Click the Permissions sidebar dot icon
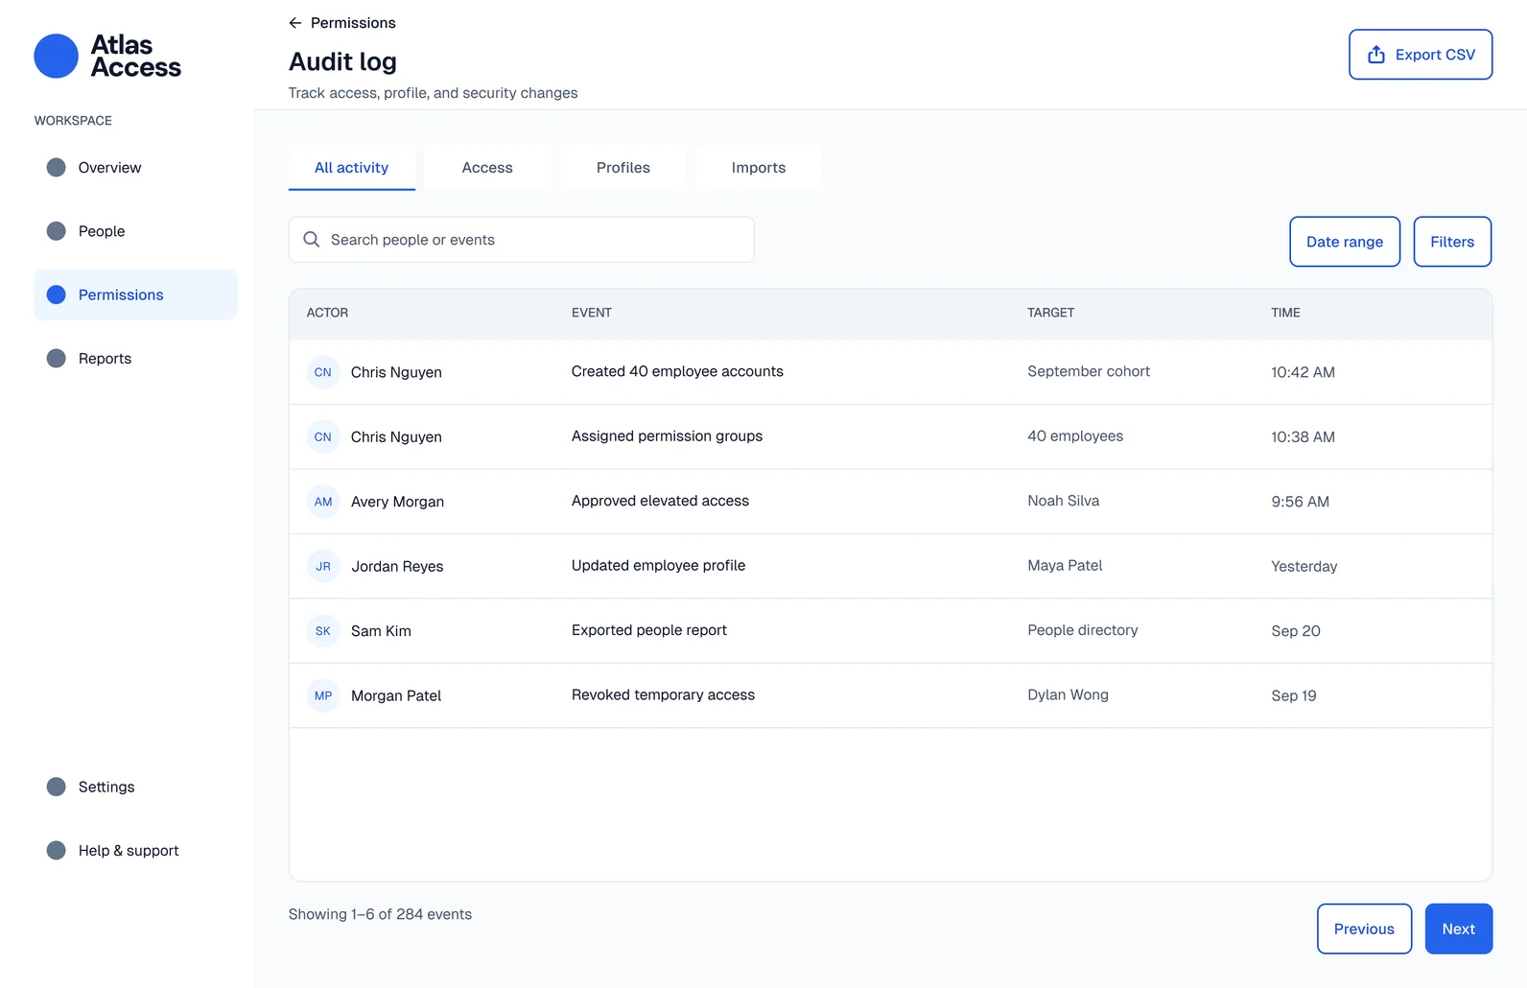The width and height of the screenshot is (1527, 988). coord(57,294)
